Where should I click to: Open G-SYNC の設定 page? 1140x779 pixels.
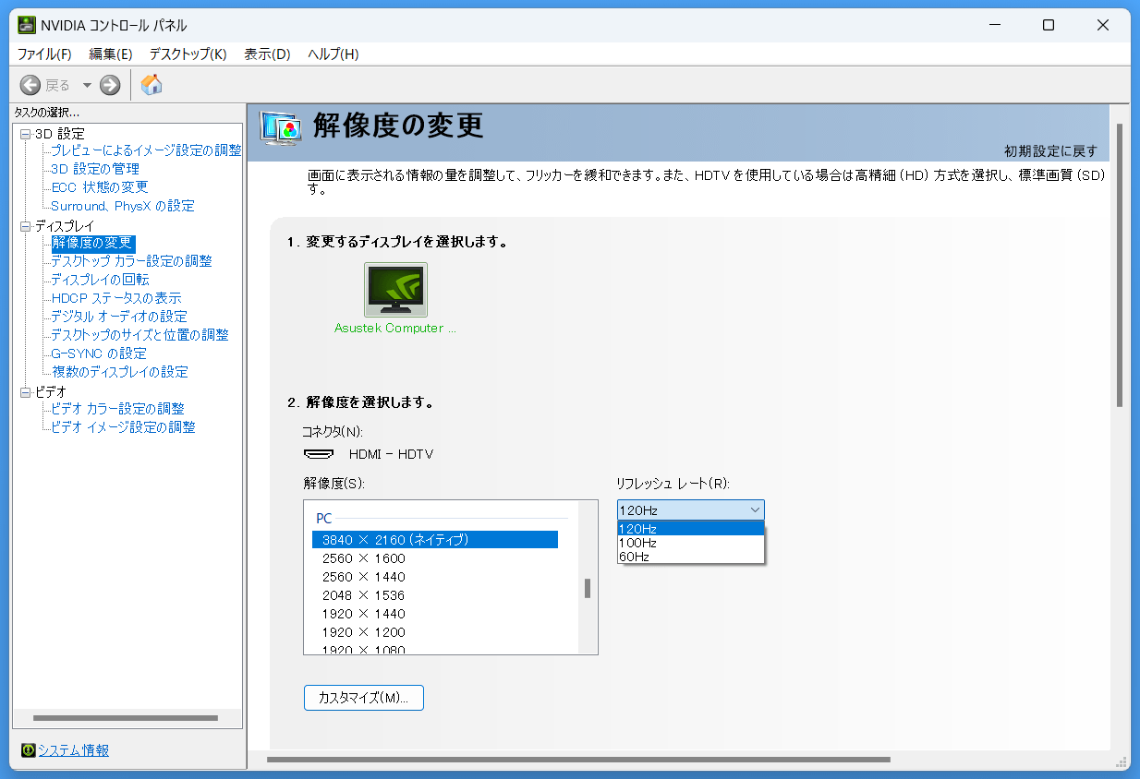pyautogui.click(x=99, y=354)
